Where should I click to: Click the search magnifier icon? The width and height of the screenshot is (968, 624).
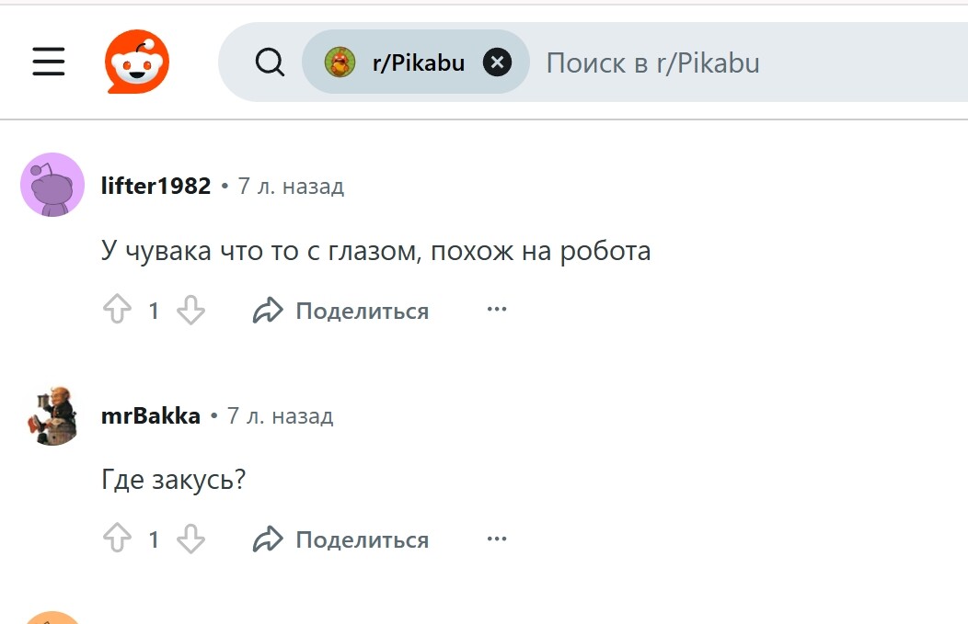[270, 62]
